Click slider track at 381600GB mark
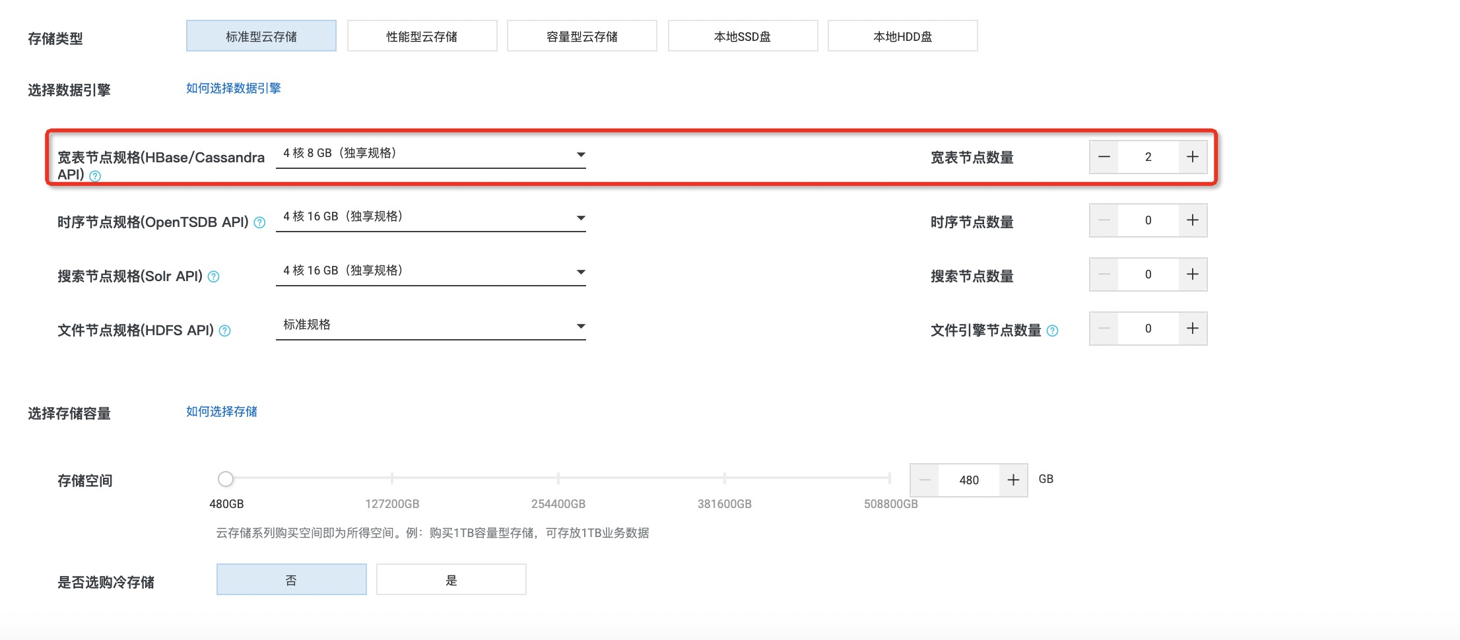This screenshot has height=640, width=1460. coord(725,478)
